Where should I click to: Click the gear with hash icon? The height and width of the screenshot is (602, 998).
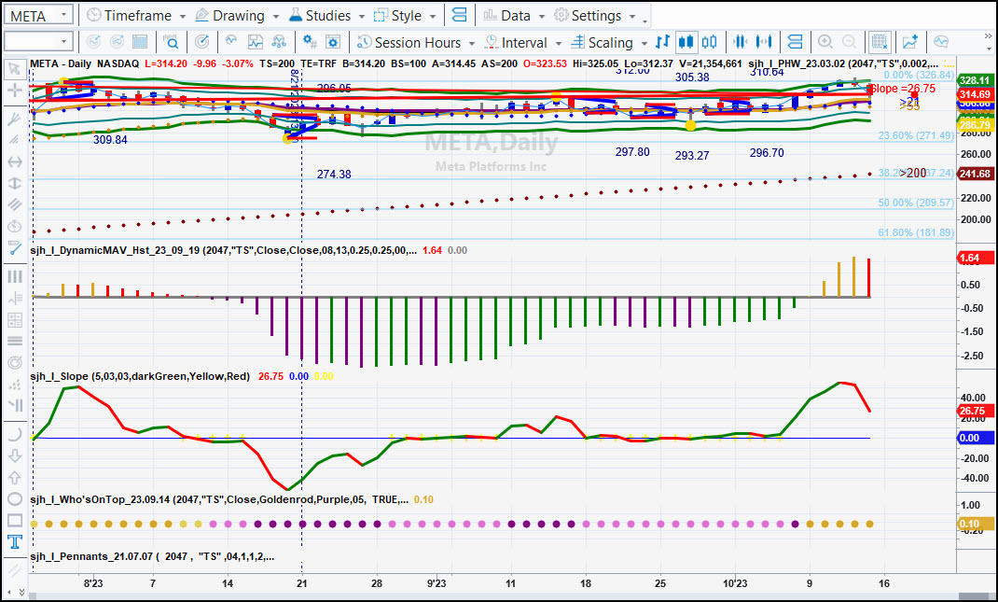click(x=310, y=42)
